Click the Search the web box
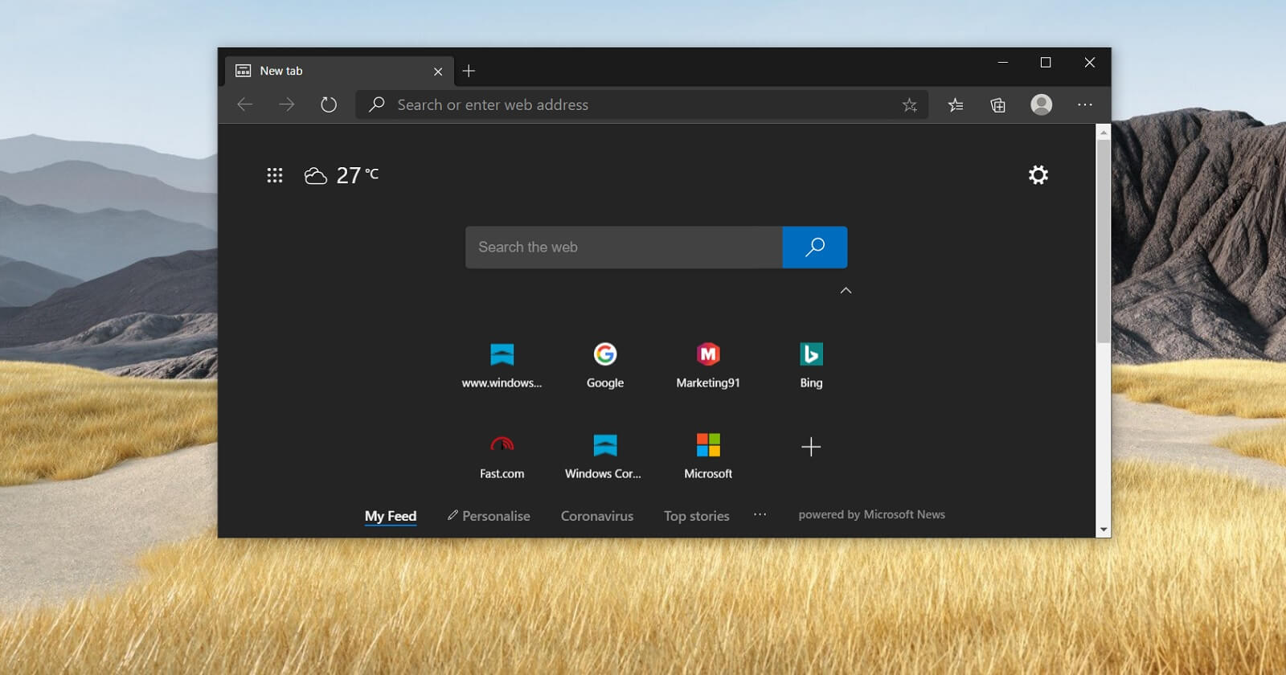Viewport: 1286px width, 675px height. 624,247
